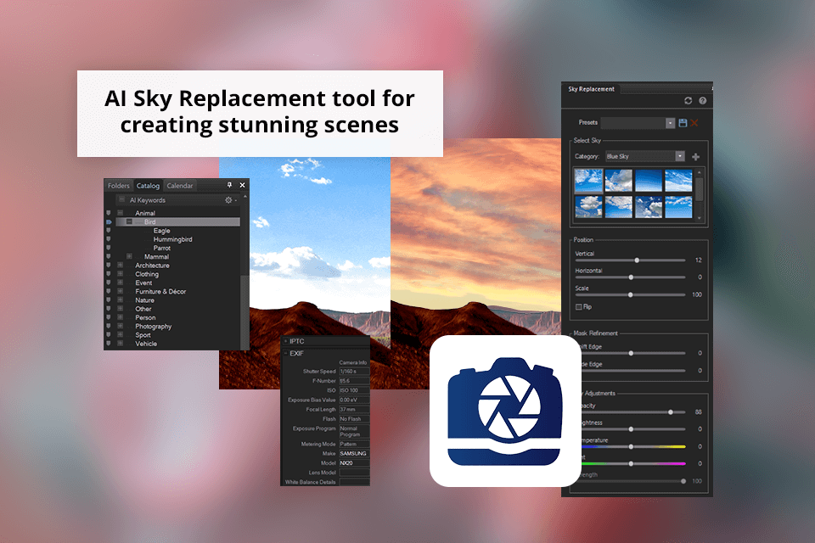Collapse the EXIF section
Image resolution: width=815 pixels, height=543 pixels.
pos(286,353)
